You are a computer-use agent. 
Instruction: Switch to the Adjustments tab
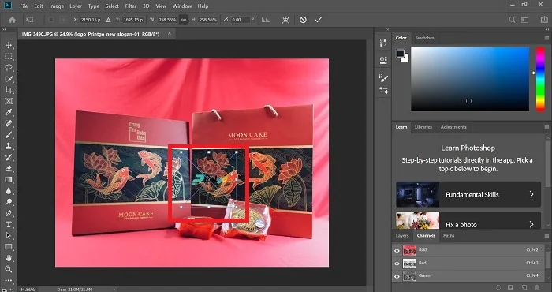[453, 127]
